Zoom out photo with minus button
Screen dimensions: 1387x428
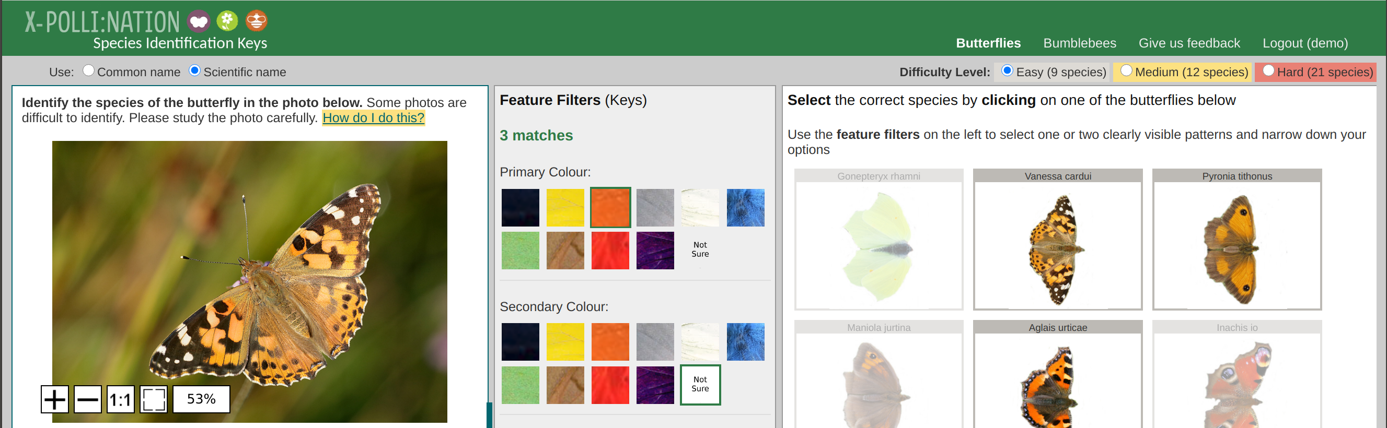(x=88, y=399)
